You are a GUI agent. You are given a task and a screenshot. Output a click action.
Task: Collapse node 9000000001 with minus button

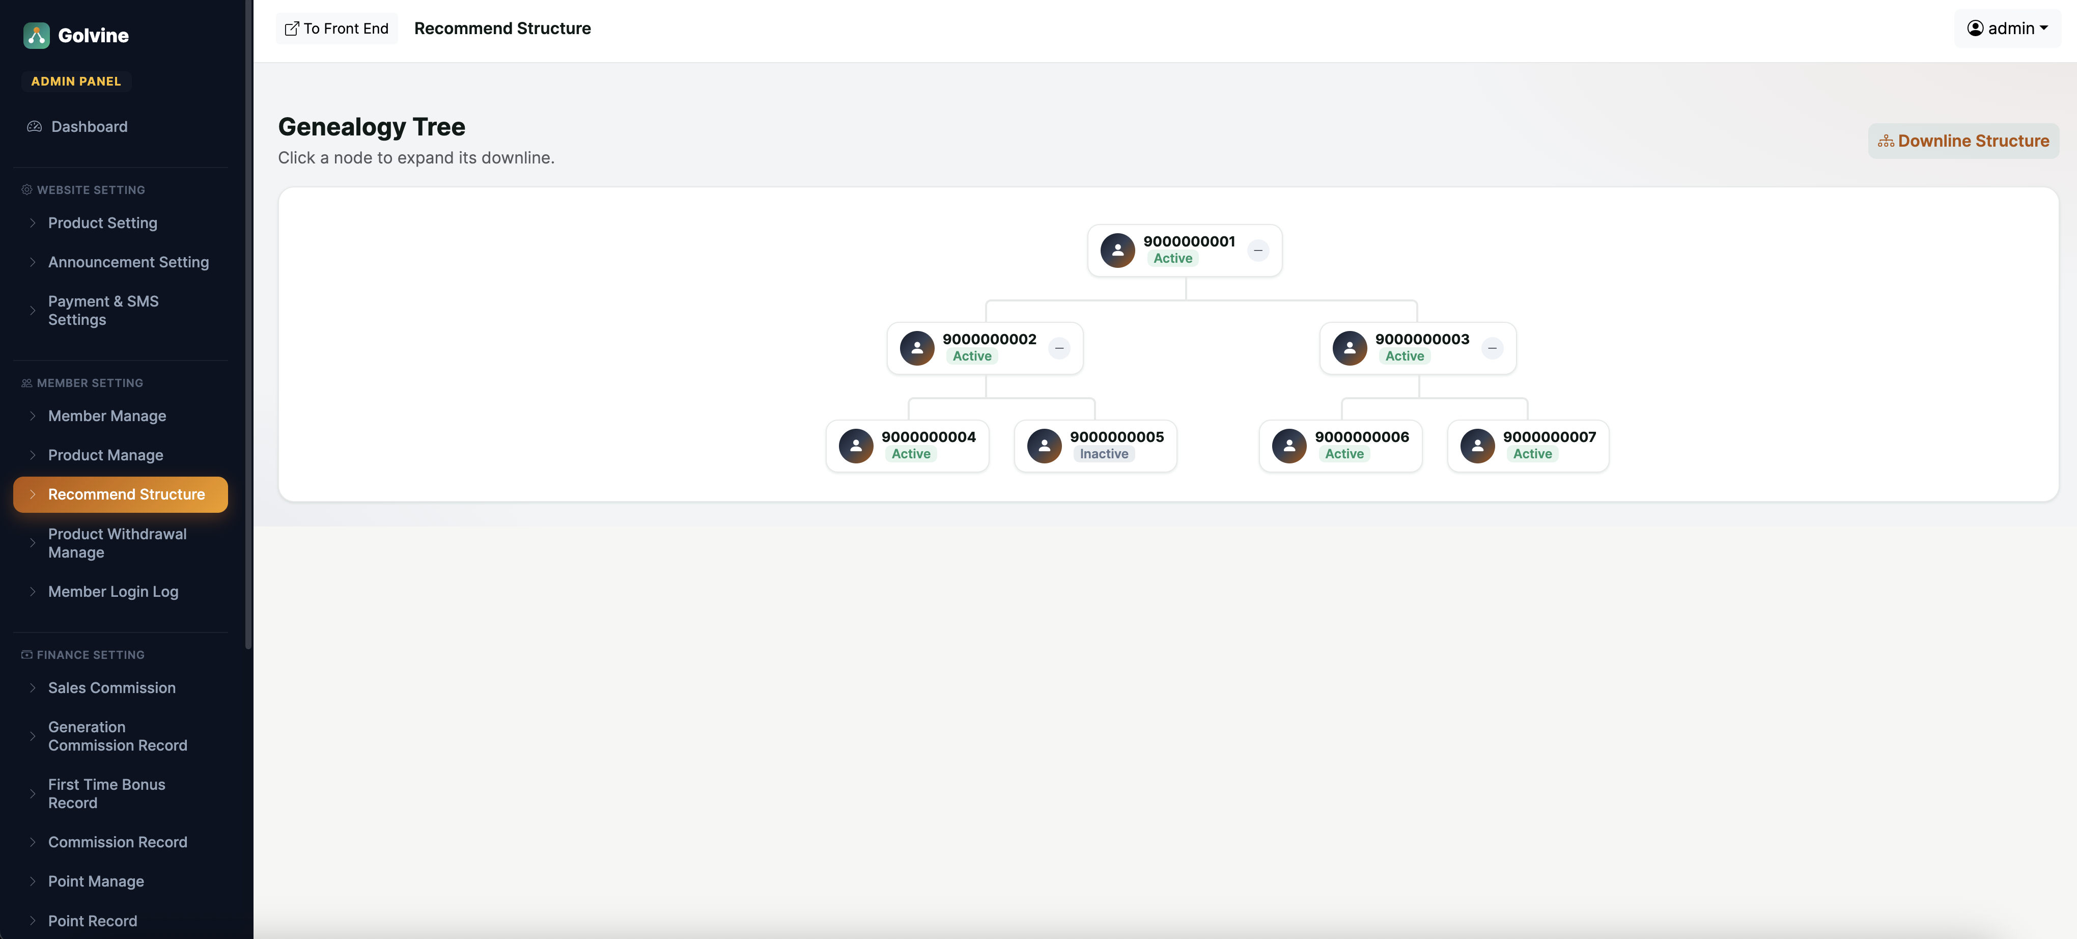[1258, 250]
